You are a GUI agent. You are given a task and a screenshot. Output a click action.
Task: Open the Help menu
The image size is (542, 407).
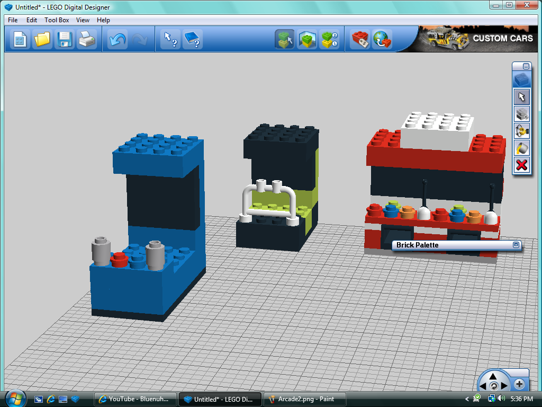pos(103,20)
